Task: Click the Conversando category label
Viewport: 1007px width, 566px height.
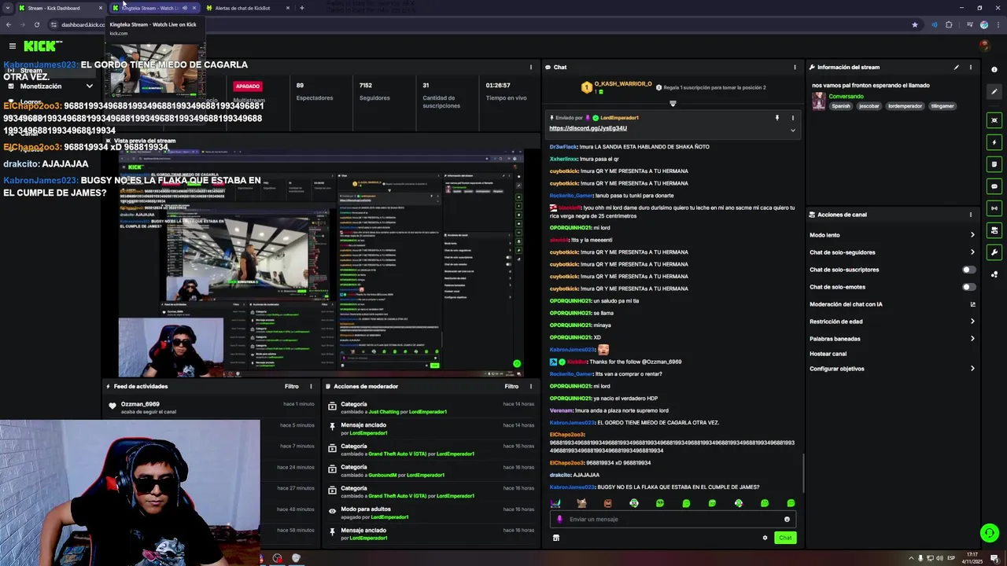Action: coord(846,96)
